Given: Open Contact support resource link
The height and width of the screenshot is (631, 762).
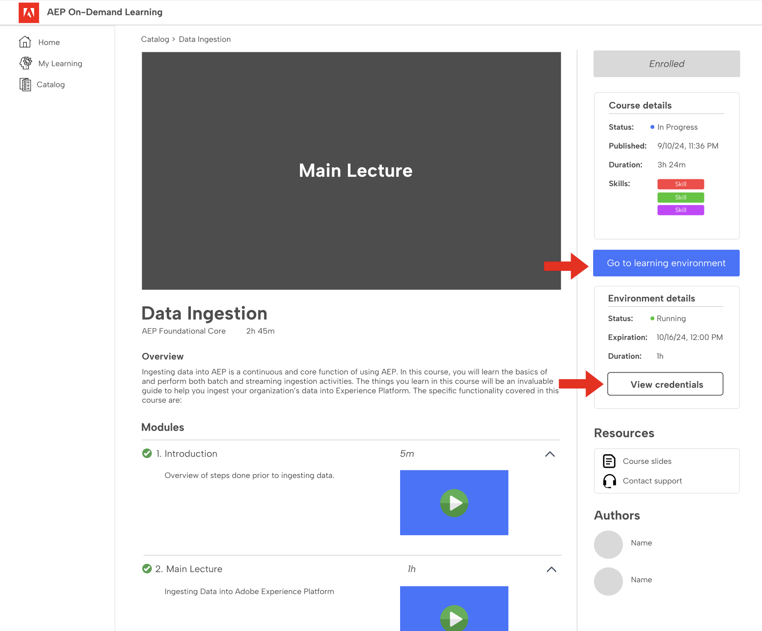Looking at the screenshot, I should click(x=652, y=481).
